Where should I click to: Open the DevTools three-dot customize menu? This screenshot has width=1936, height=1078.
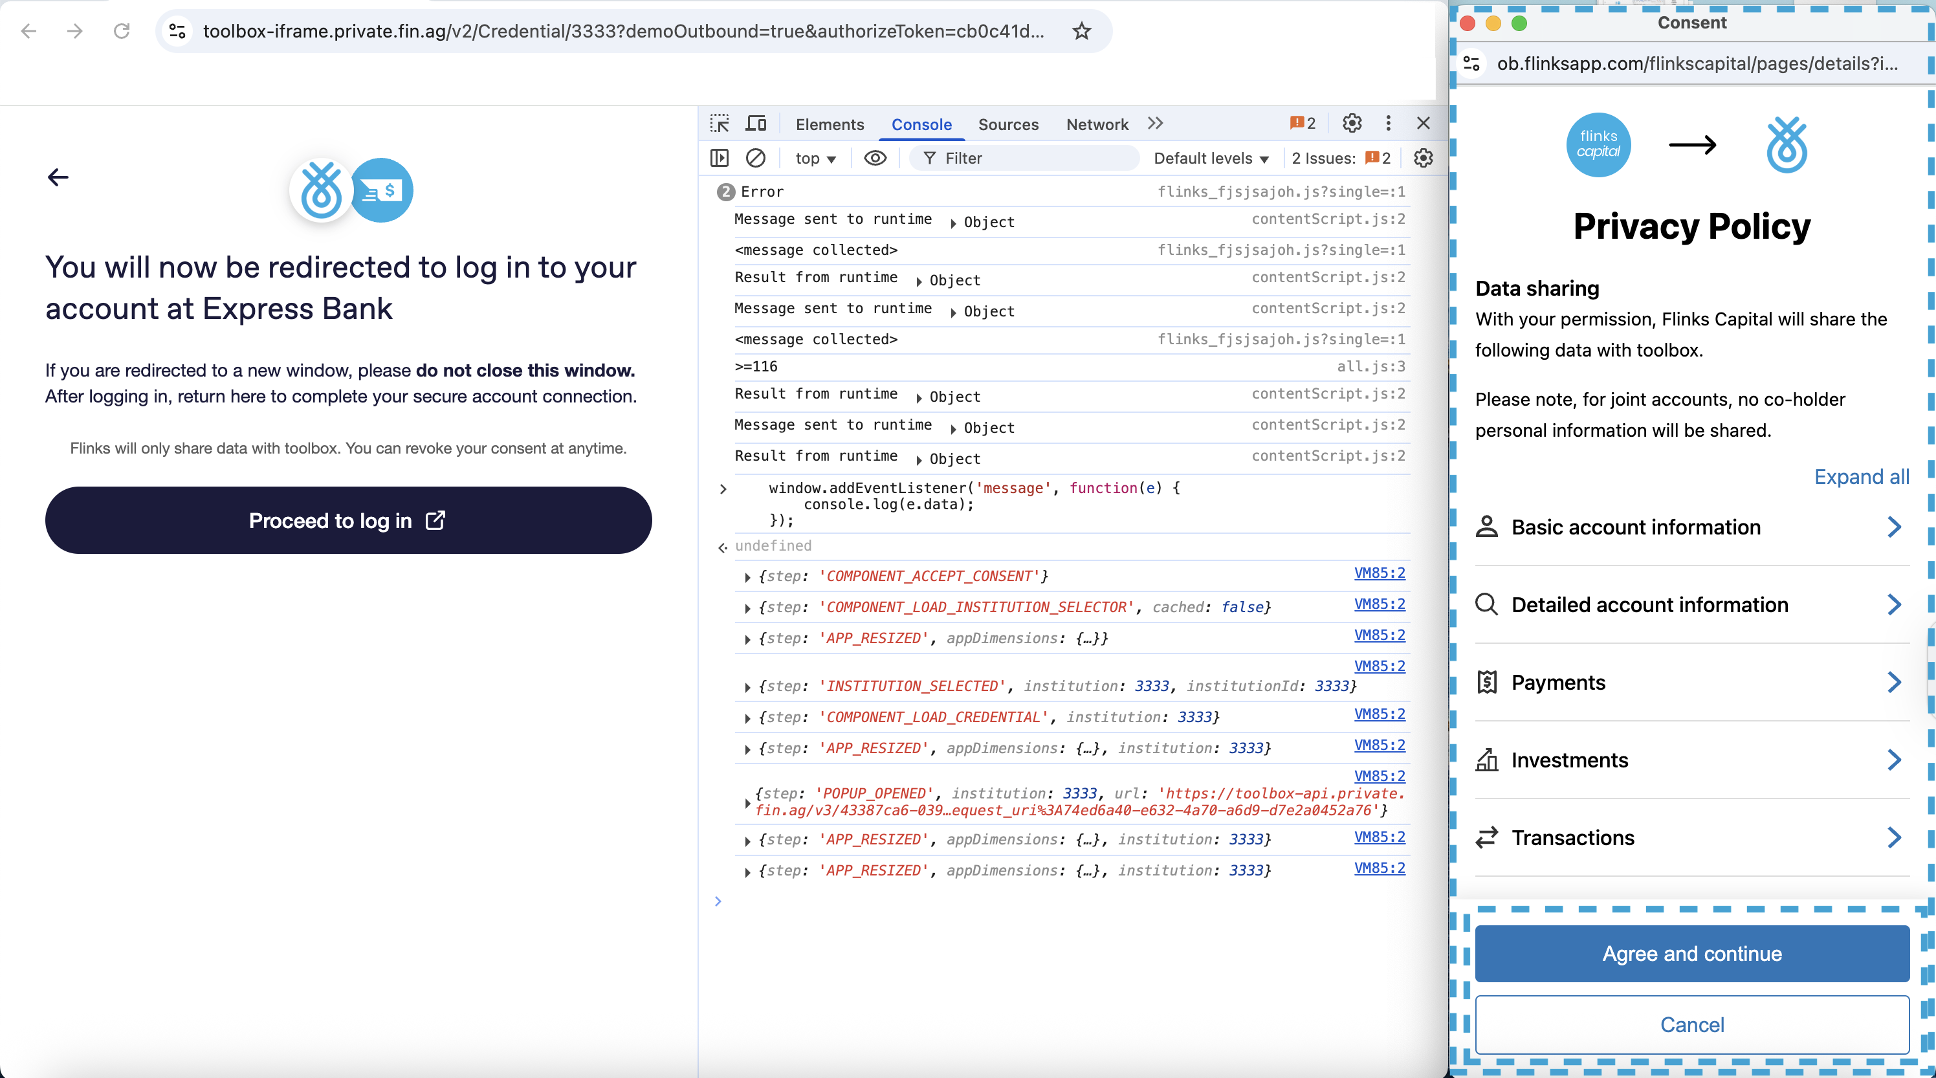point(1388,124)
